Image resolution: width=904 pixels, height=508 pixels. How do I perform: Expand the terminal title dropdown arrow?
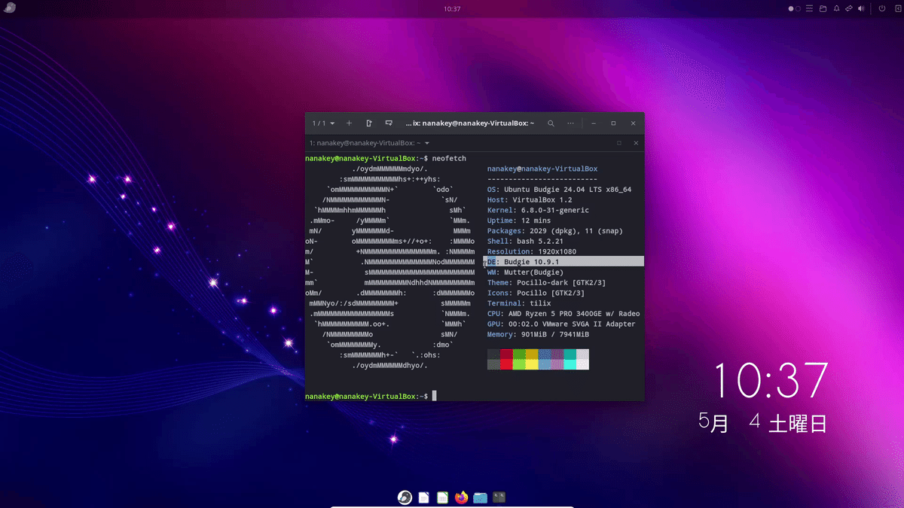(427, 143)
